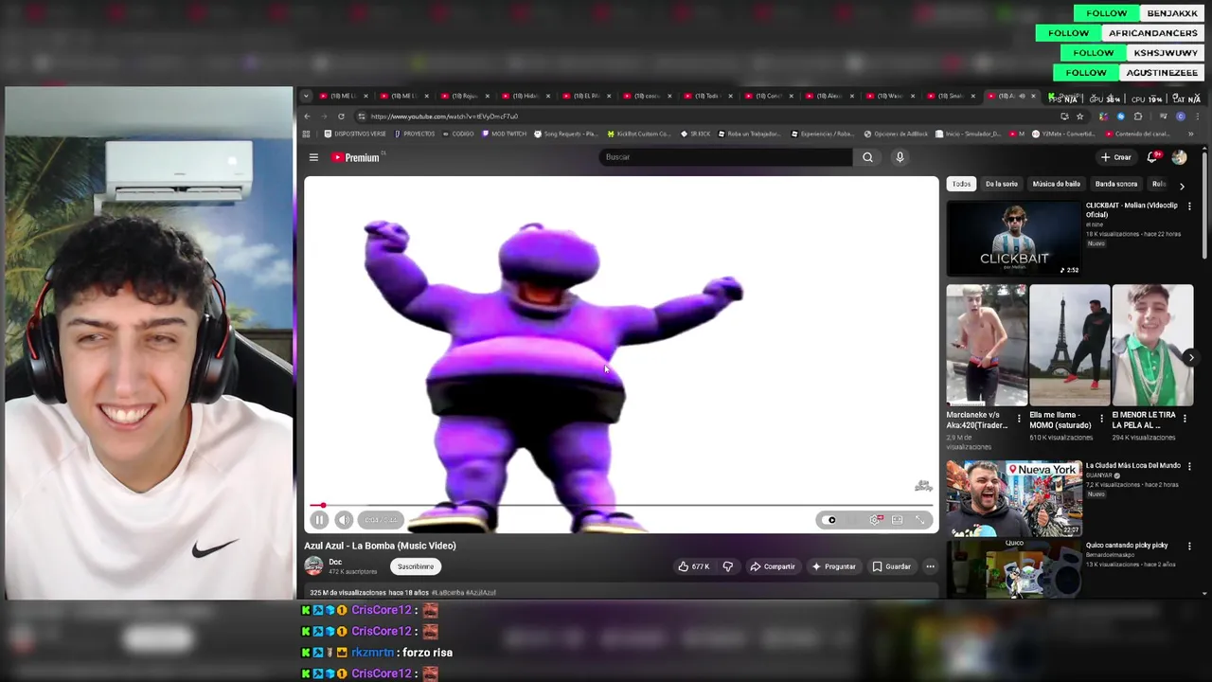Open the Marcianeke v/s Aka:420 short
Image resolution: width=1212 pixels, height=682 pixels.
[x=986, y=345]
